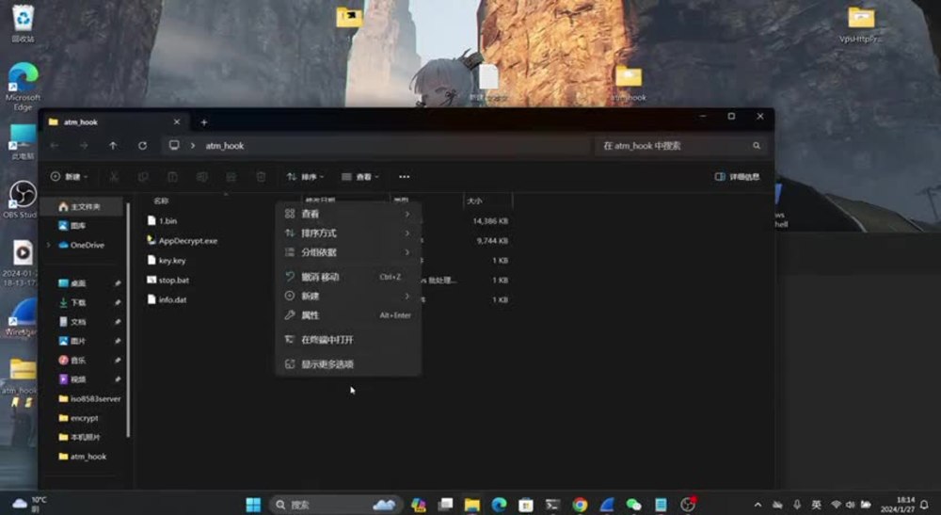Screen dimensions: 941x515
Task: Expand the address bar chevron before atm_hook
Action: click(193, 145)
